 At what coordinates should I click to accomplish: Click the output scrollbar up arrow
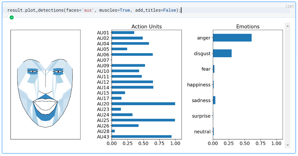tap(288, 26)
